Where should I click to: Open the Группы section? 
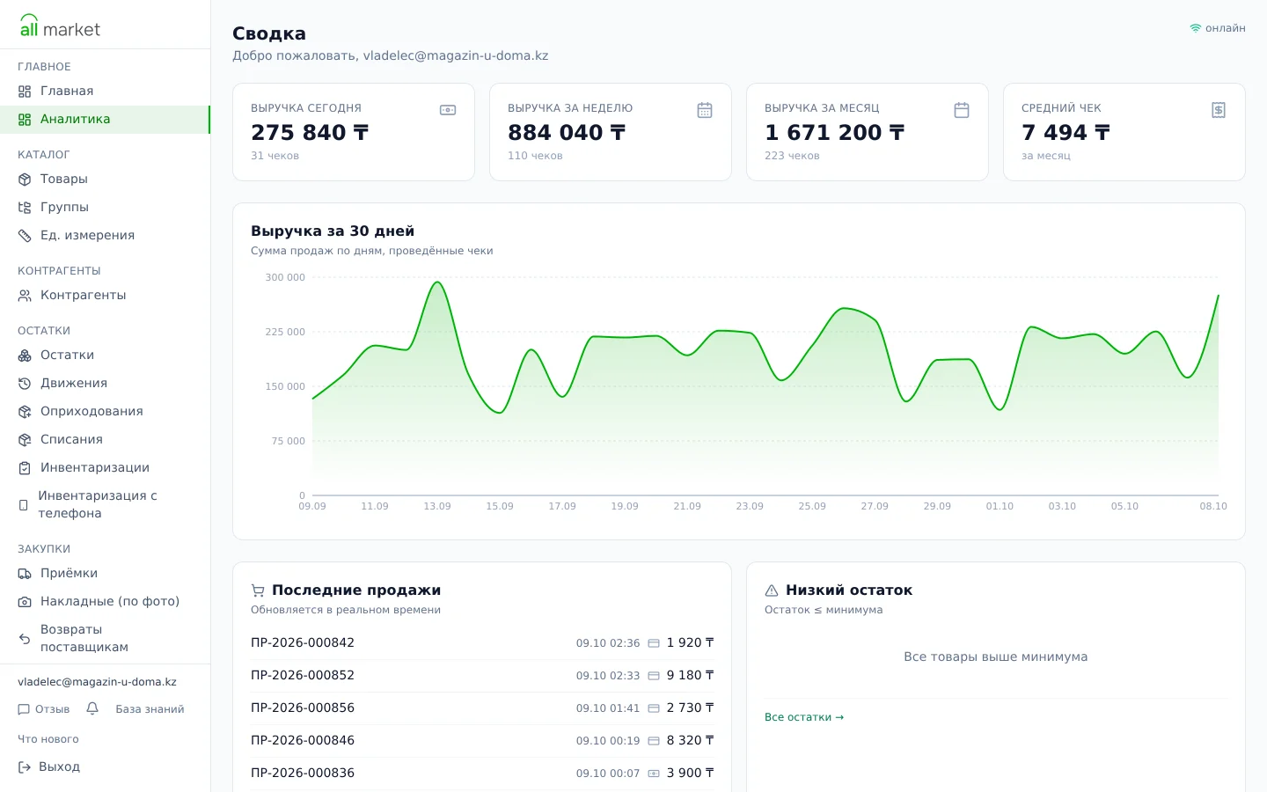coord(105,208)
